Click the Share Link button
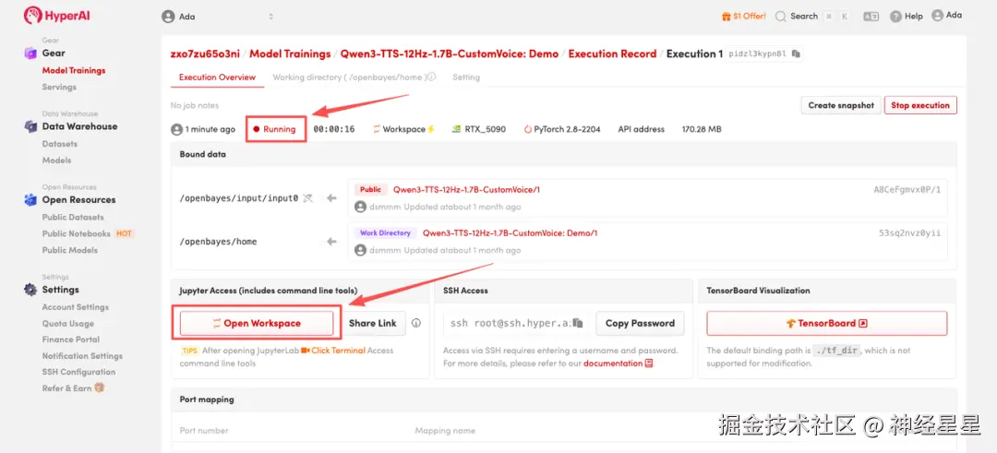 (x=373, y=323)
